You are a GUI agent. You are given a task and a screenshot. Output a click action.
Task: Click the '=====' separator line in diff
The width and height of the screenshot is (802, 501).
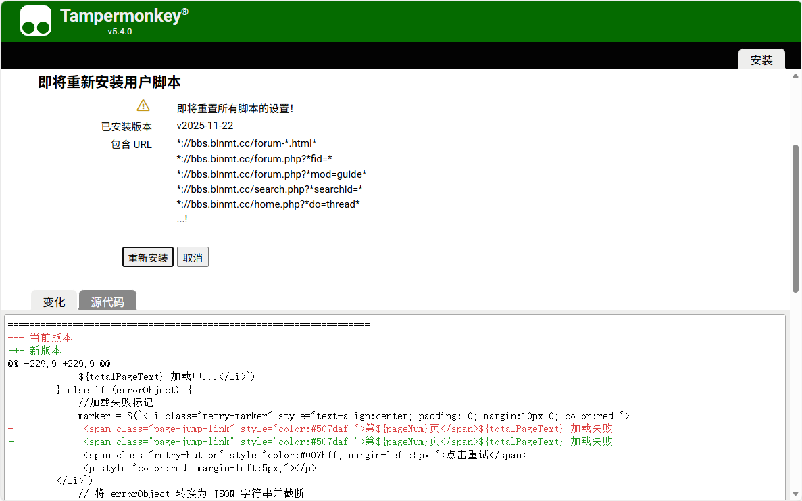[x=189, y=325]
